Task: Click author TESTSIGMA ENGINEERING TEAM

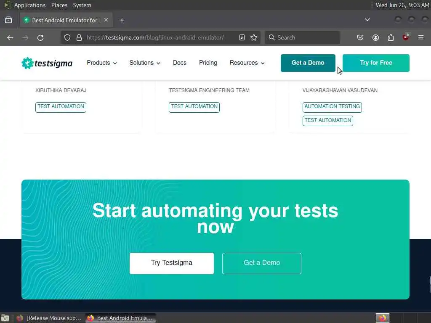Action: pos(209,90)
